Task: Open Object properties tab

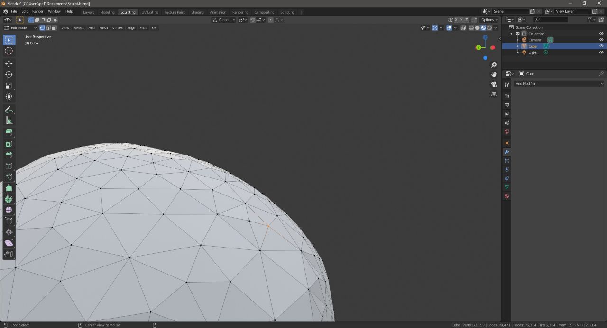Action: [506, 143]
